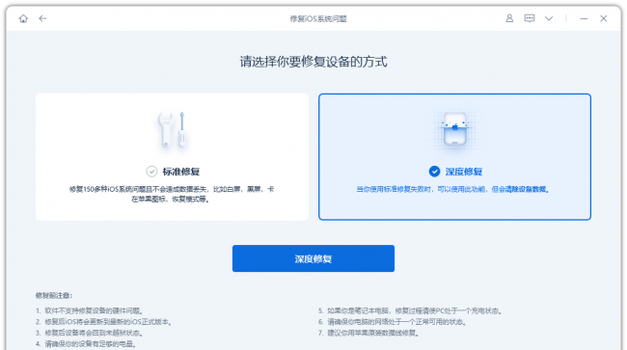Open the feedback message icon
The image size is (627, 350).
(x=530, y=18)
